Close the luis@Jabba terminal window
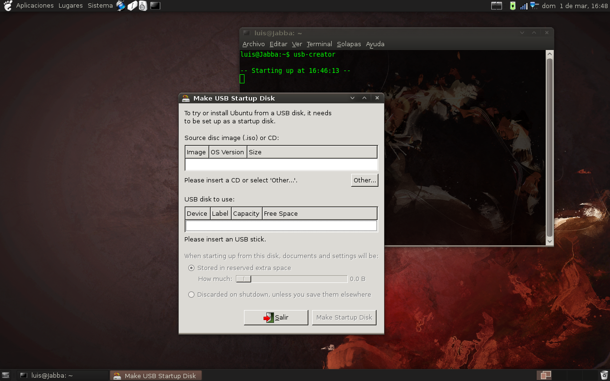Screen dimensions: 610x381 (547, 33)
